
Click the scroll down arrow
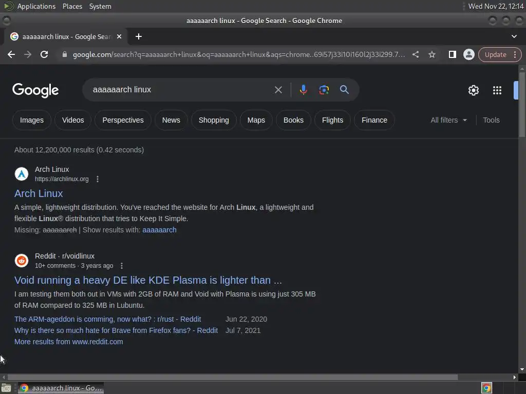point(522,369)
